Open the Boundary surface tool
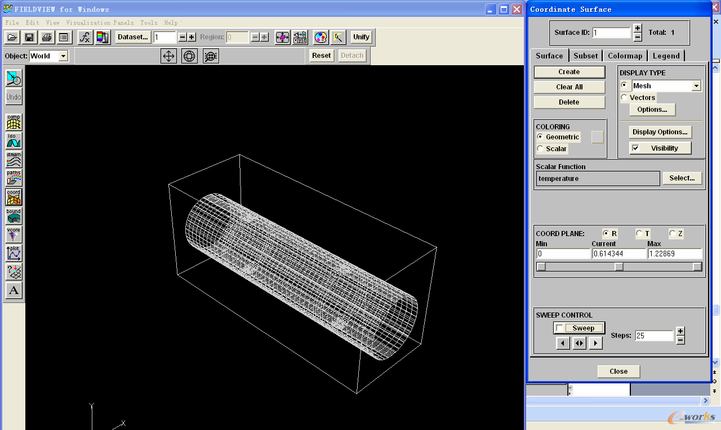The image size is (721, 430). 14,216
